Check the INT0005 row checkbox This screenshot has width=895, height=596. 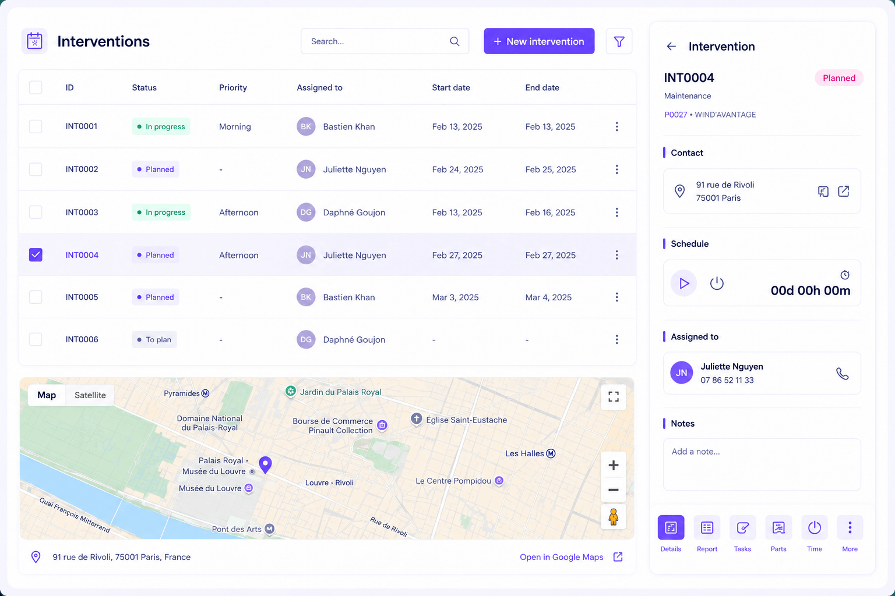[x=36, y=297]
